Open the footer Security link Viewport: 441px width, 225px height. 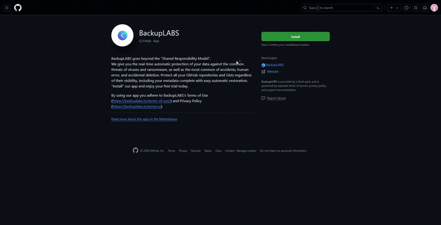(196, 151)
